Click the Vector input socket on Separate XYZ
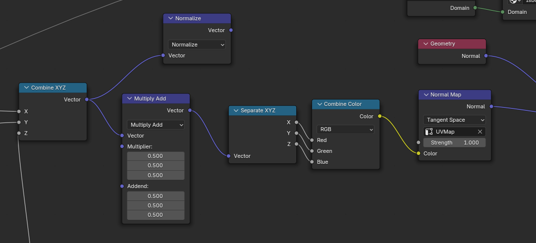Viewport: 536px width, 243px height. pyautogui.click(x=229, y=156)
